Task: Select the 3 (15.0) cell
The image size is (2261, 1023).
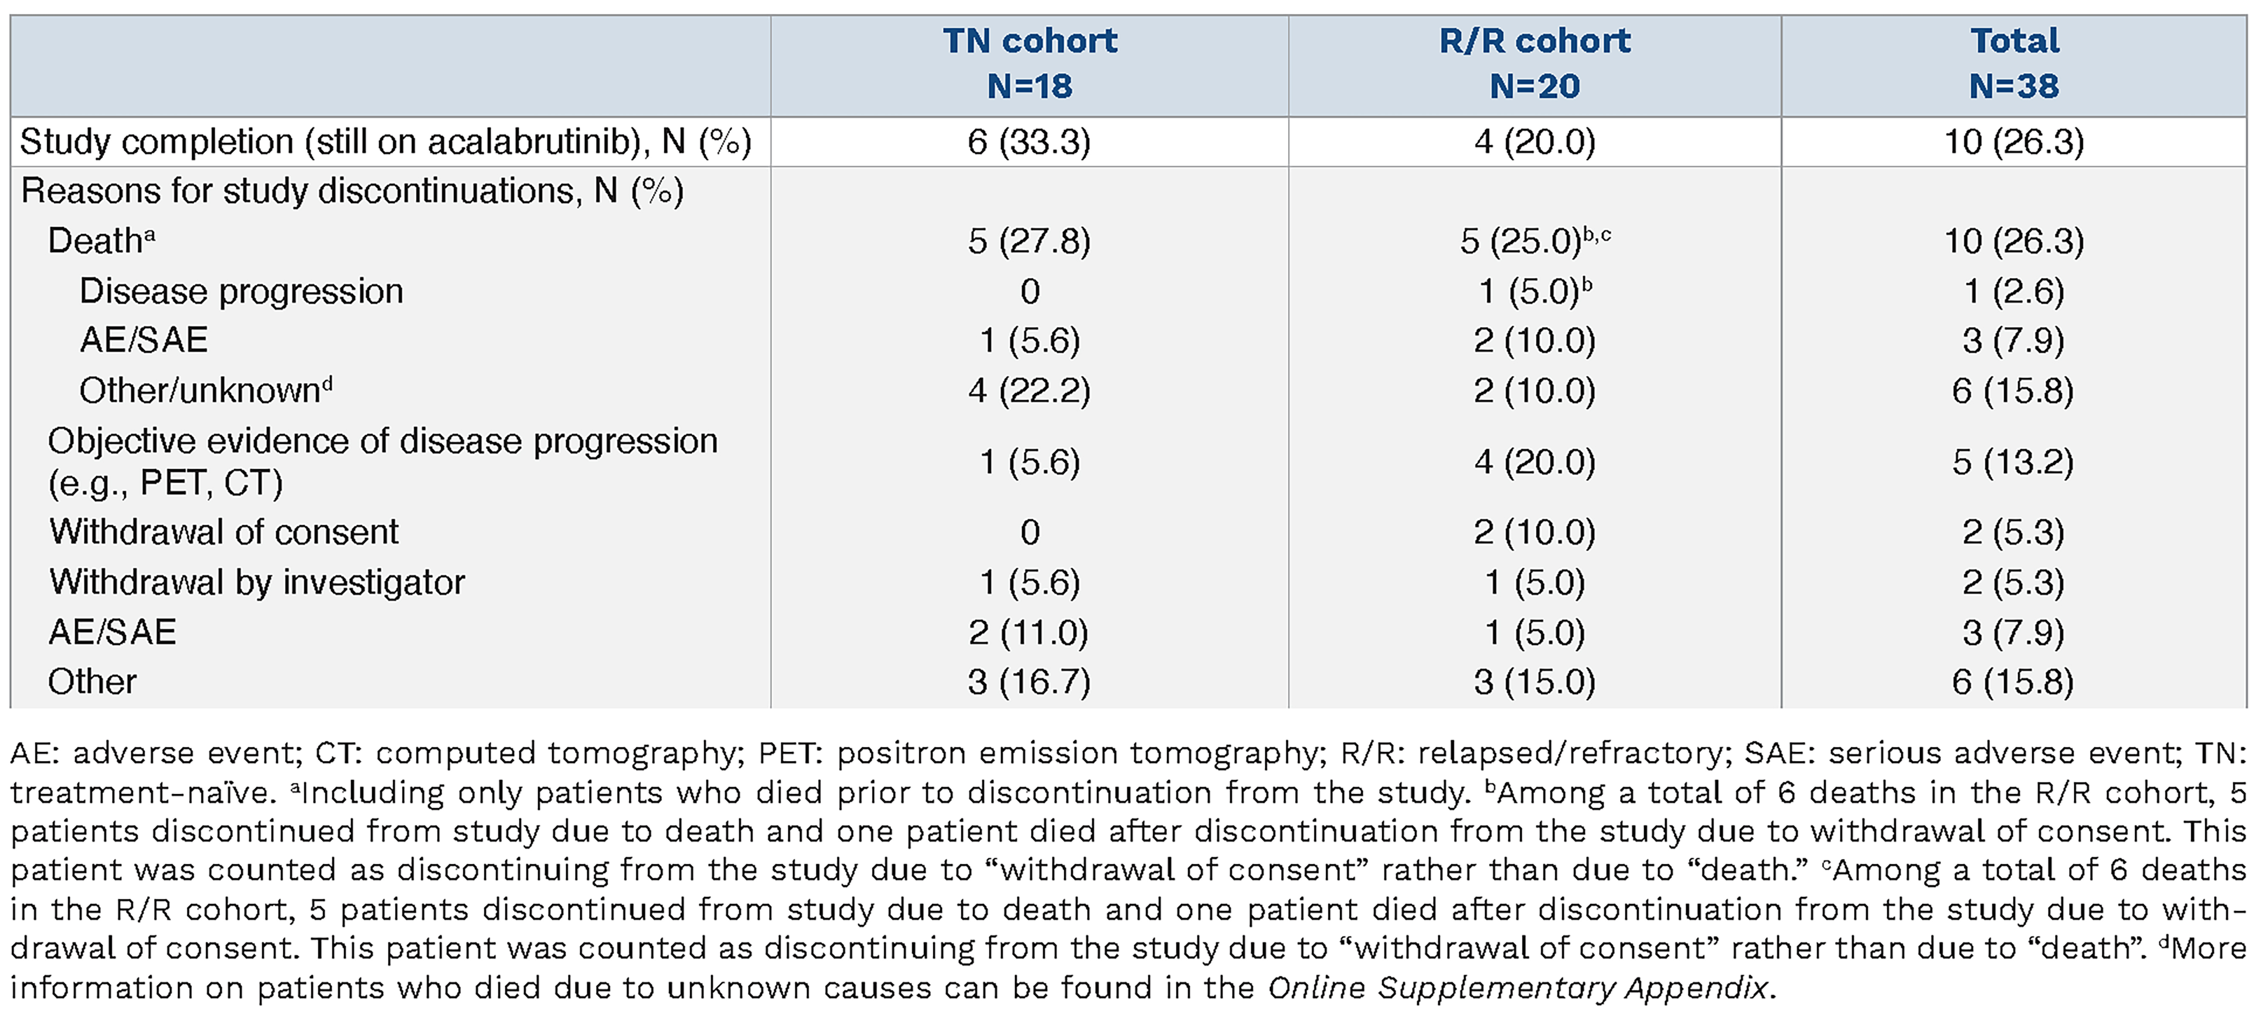Action: click(1534, 682)
